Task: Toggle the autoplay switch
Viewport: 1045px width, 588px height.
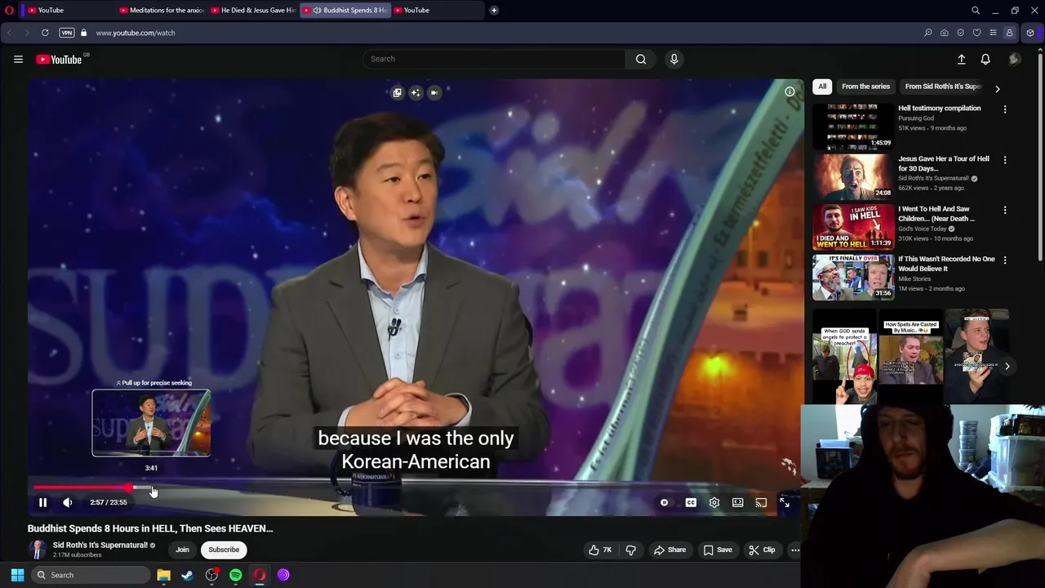Action: [x=665, y=502]
